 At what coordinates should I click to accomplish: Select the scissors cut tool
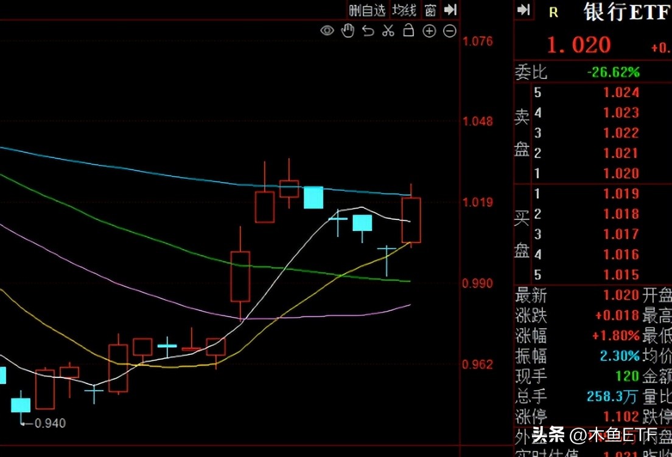388,30
